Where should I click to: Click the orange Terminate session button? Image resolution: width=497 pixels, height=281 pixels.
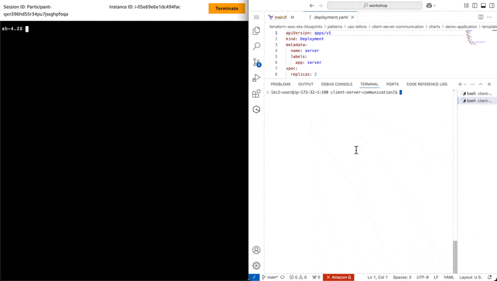tap(227, 9)
